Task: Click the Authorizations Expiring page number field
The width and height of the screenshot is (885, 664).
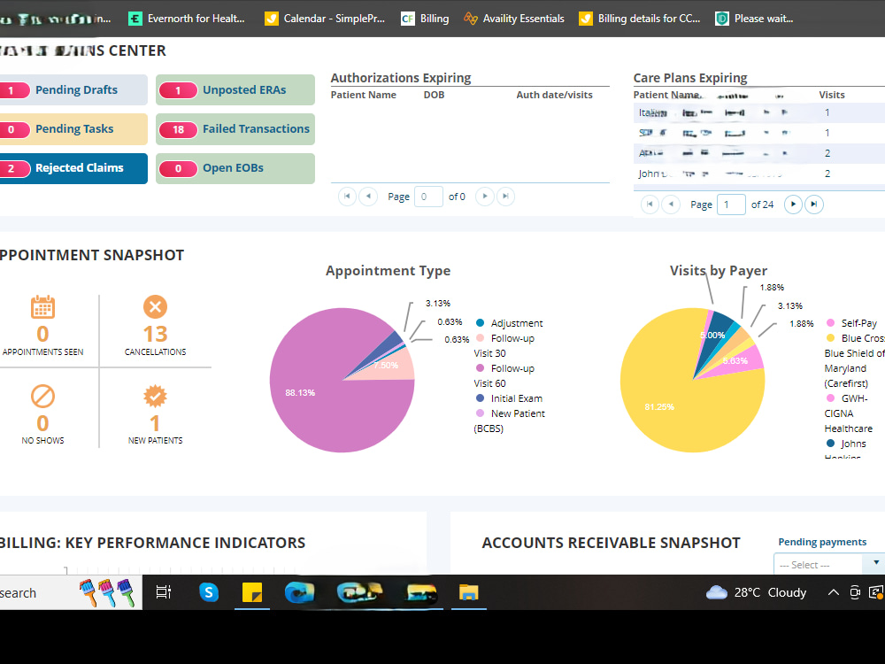Action: pos(428,197)
